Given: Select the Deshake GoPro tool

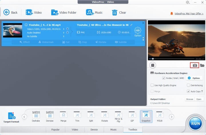Looking at the screenshot, I should (x=36, y=116).
